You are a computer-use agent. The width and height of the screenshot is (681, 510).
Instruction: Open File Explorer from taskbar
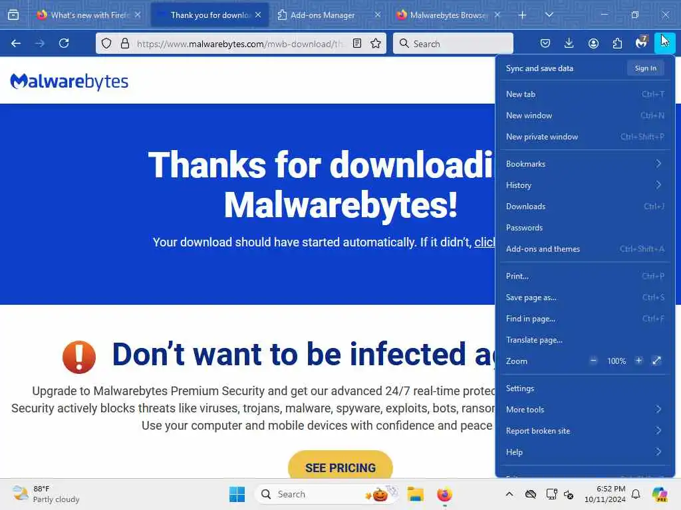tap(415, 494)
